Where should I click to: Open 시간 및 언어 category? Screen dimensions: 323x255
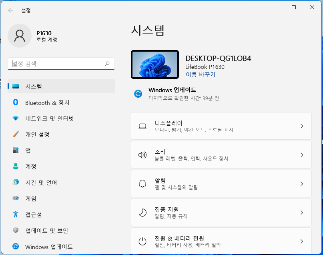coord(61,183)
